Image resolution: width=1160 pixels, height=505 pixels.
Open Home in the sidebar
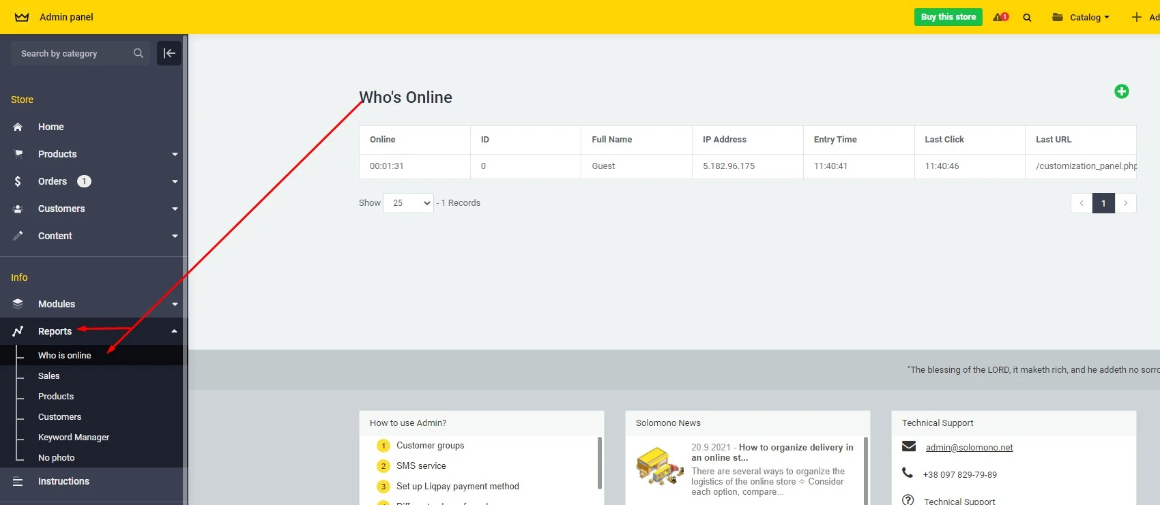click(x=50, y=127)
